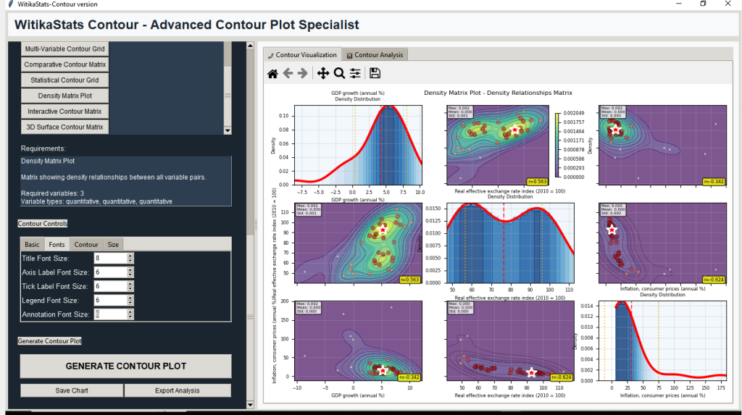Click the inflation density distribution subplot
742x415 pixels.
662,340
